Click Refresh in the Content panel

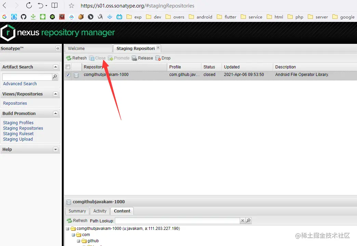click(77, 221)
